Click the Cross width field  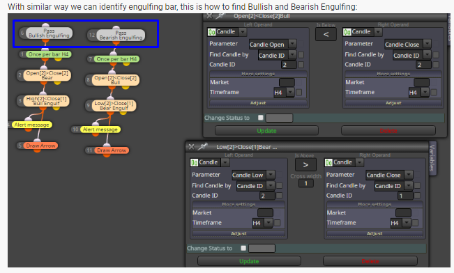tap(305, 183)
